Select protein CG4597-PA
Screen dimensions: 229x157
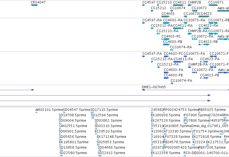[x=152, y=54]
